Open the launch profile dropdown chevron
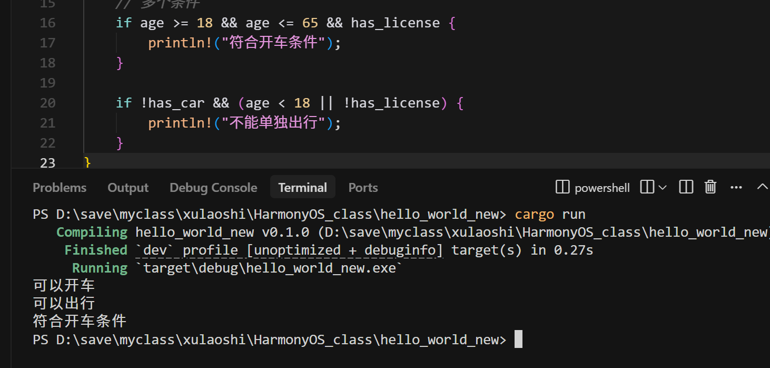This screenshot has height=368, width=770. pyautogui.click(x=662, y=187)
